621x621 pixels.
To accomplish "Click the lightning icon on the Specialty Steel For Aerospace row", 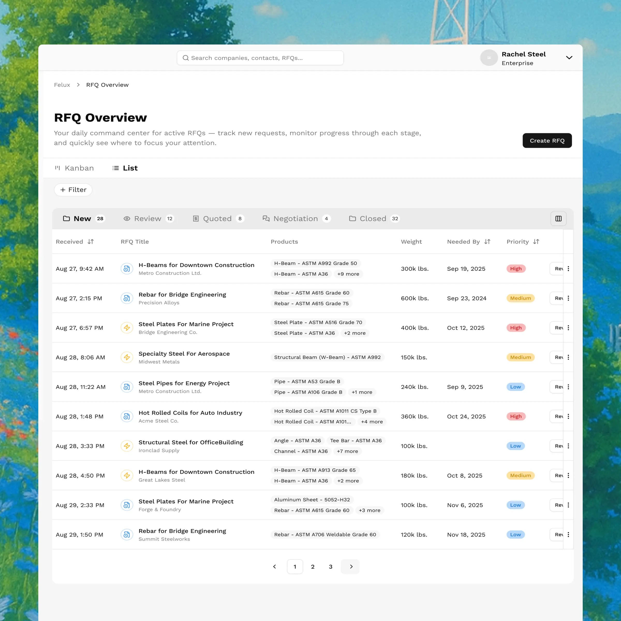I will (127, 357).
